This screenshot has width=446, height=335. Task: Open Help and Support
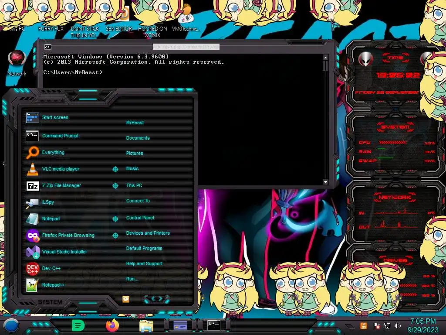point(144,264)
